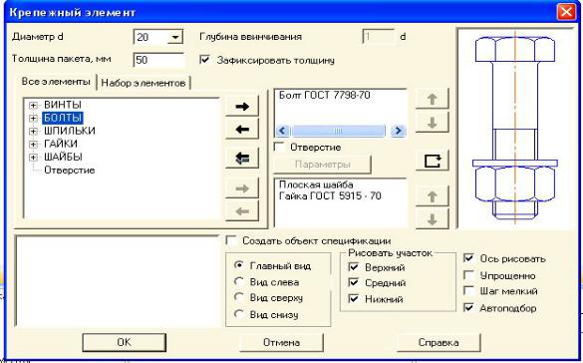The height and width of the screenshot is (363, 583).
Task: Move up arrow beside Плоская шайба list
Action: (x=433, y=196)
